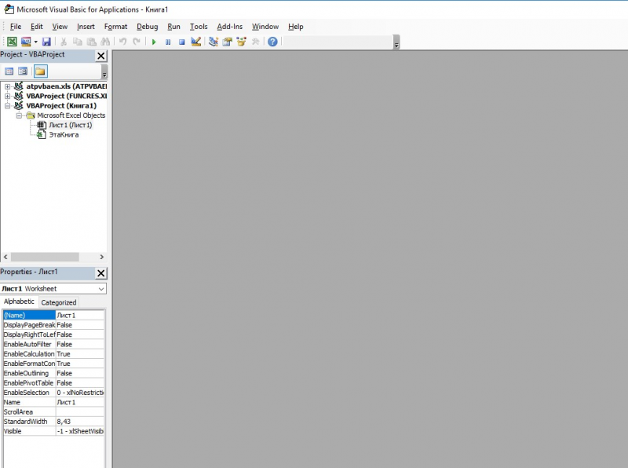Collapse the VBAProject (Книга1) node
Image resolution: width=628 pixels, height=468 pixels.
7,106
